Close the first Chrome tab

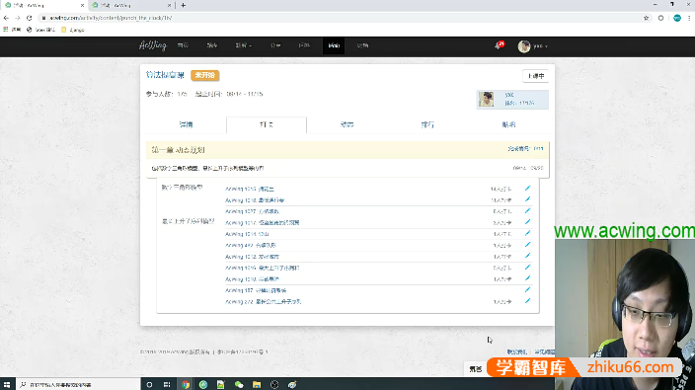pyautogui.click(x=83, y=5)
